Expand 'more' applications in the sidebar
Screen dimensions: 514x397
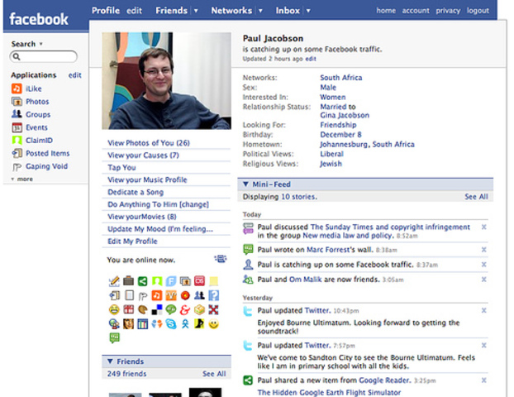(22, 179)
